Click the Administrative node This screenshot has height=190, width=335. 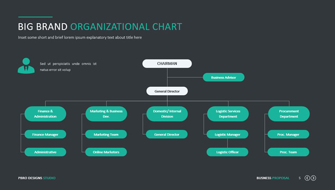point(45,152)
